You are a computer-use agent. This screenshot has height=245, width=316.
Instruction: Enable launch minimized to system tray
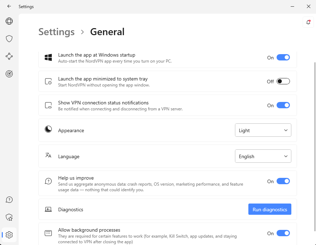coord(283,82)
